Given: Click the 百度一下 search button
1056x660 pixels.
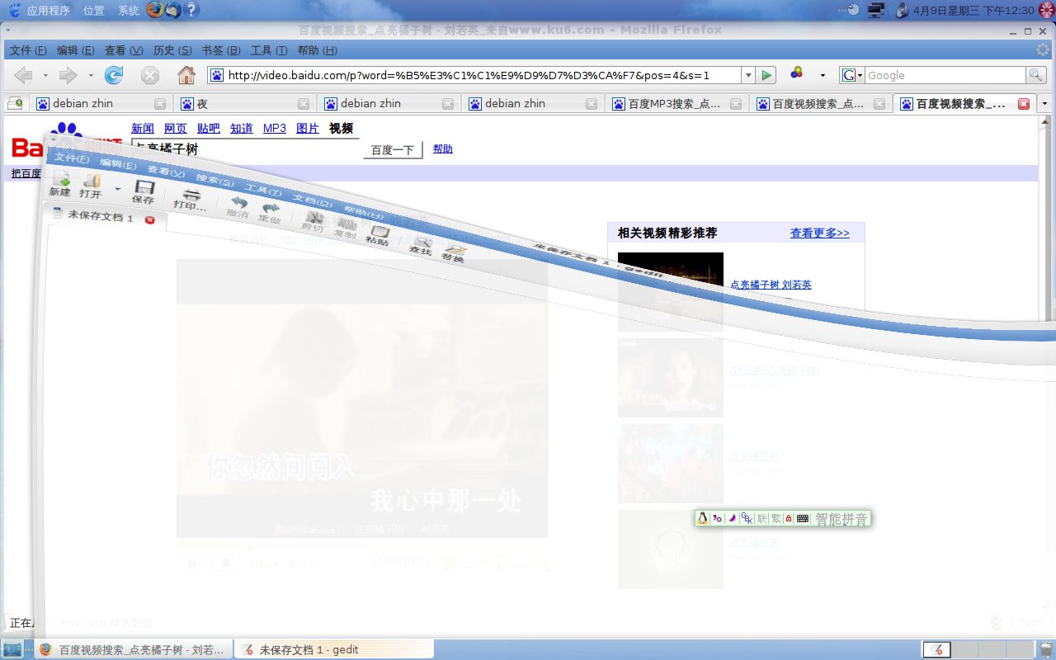Looking at the screenshot, I should [393, 150].
